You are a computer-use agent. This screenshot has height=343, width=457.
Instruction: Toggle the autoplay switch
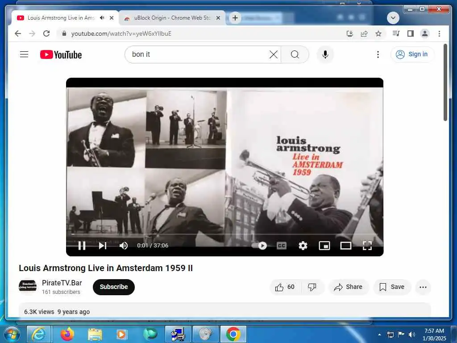259,246
